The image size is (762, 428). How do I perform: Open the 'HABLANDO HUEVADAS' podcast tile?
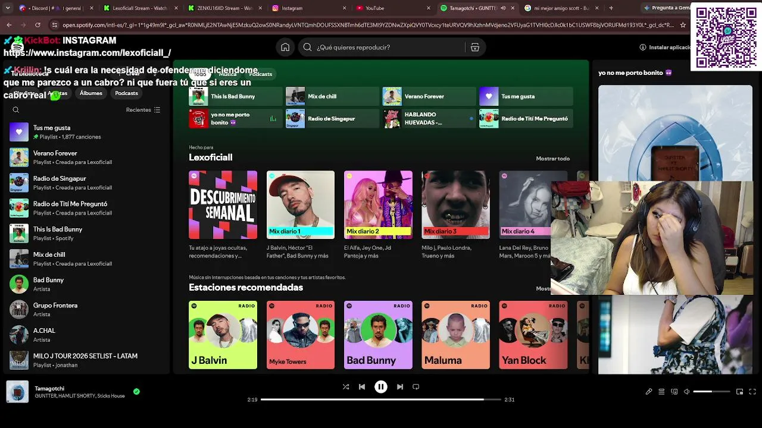(x=429, y=118)
